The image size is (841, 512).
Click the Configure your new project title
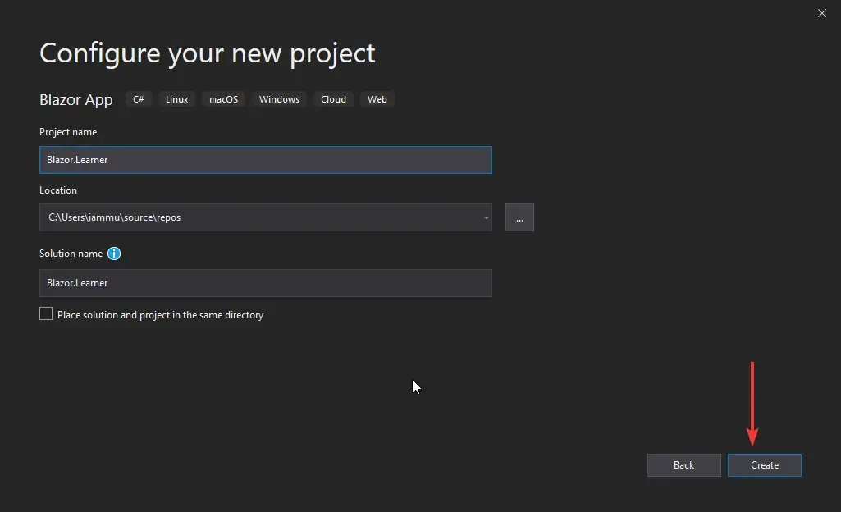[x=207, y=53]
